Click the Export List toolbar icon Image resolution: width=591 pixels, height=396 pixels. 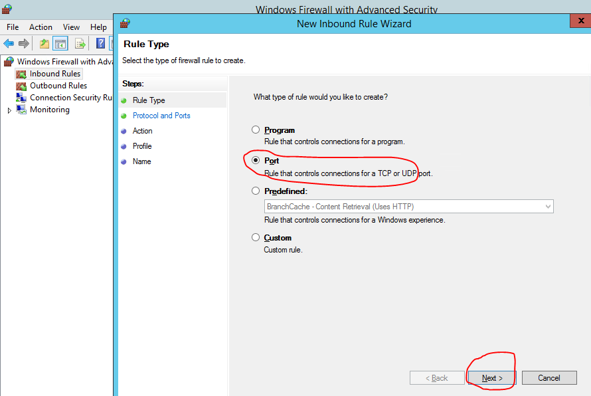pos(80,44)
